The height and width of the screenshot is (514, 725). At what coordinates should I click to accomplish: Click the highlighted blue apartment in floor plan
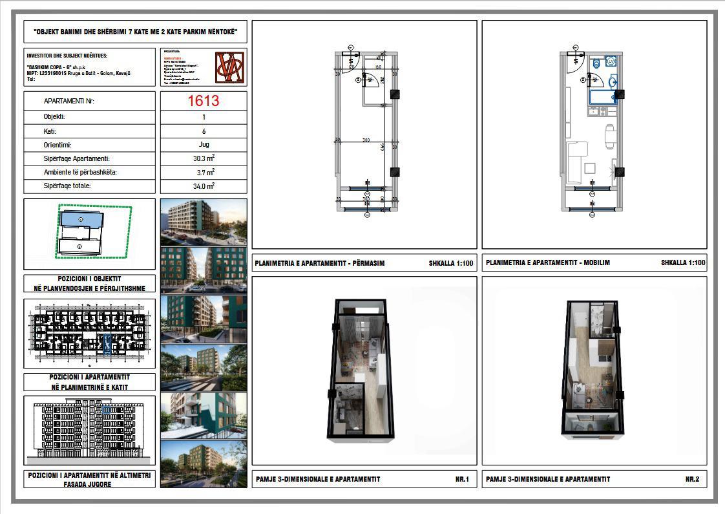pyautogui.click(x=107, y=345)
